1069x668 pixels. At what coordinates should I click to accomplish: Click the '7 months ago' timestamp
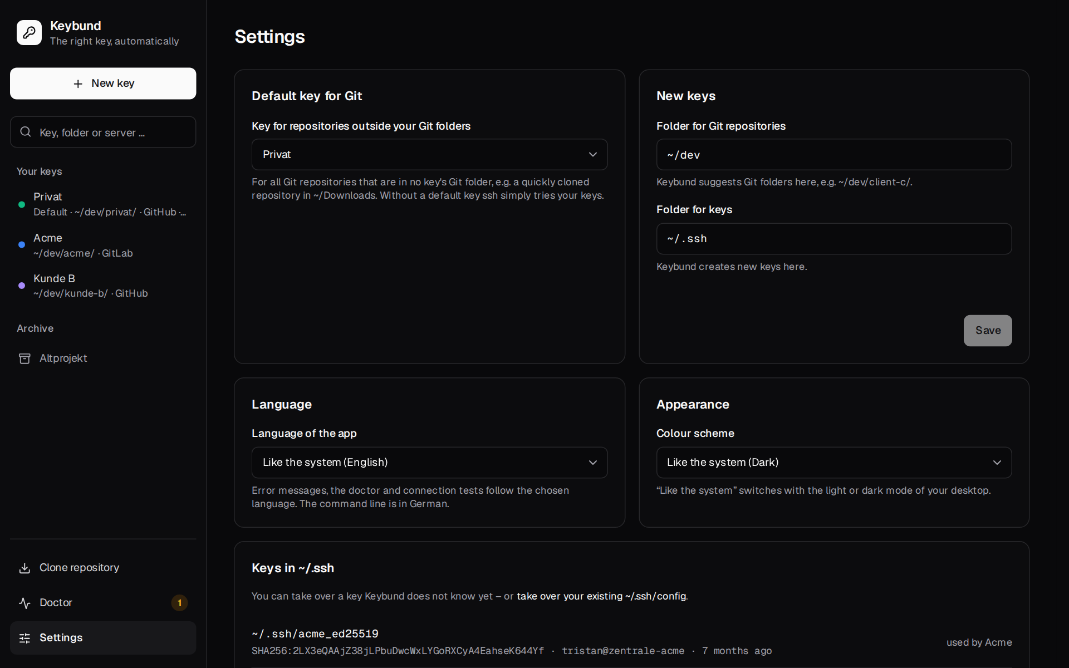737,651
